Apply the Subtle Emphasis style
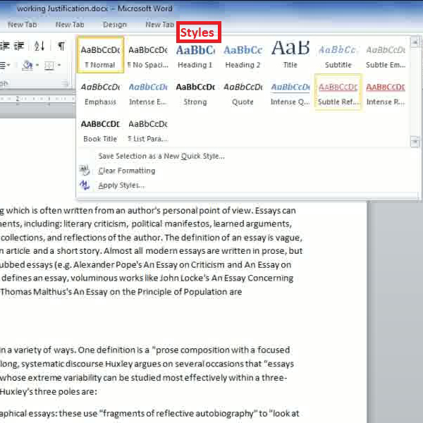The image size is (423, 423). pyautogui.click(x=386, y=55)
